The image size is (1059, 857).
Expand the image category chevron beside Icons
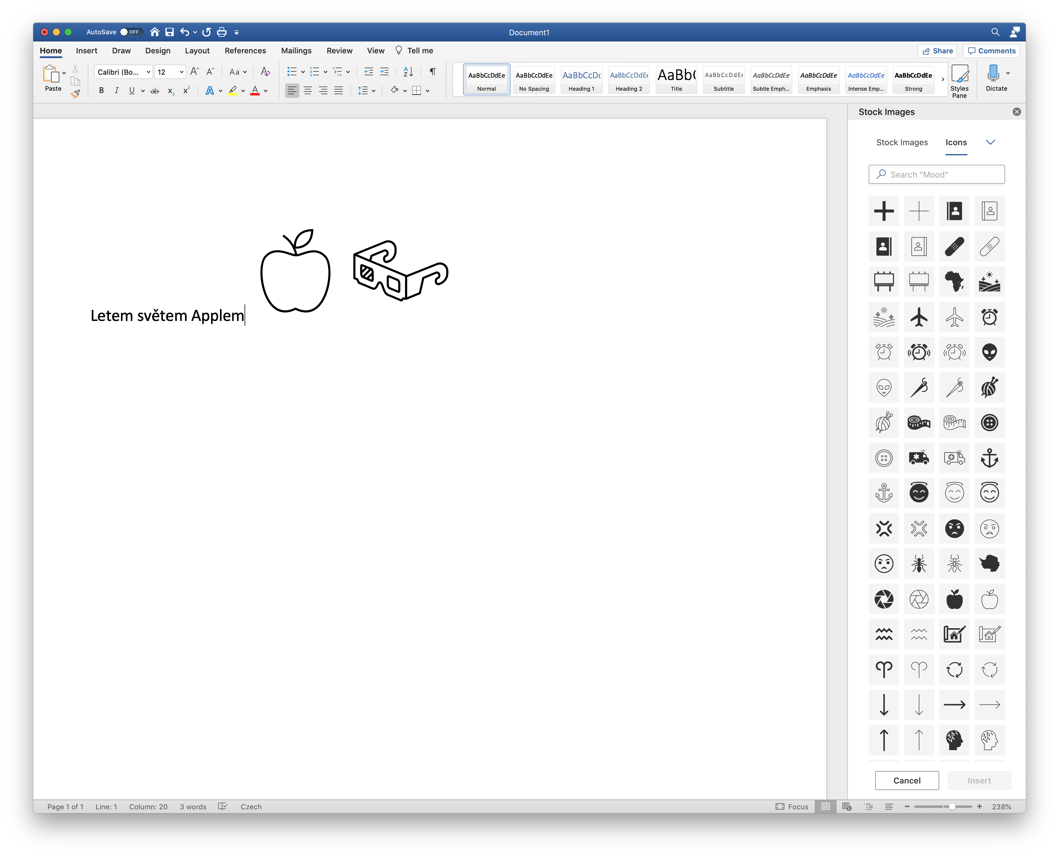(x=990, y=142)
